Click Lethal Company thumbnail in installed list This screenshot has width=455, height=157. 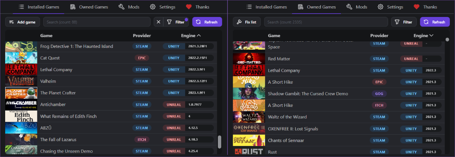point(21,70)
